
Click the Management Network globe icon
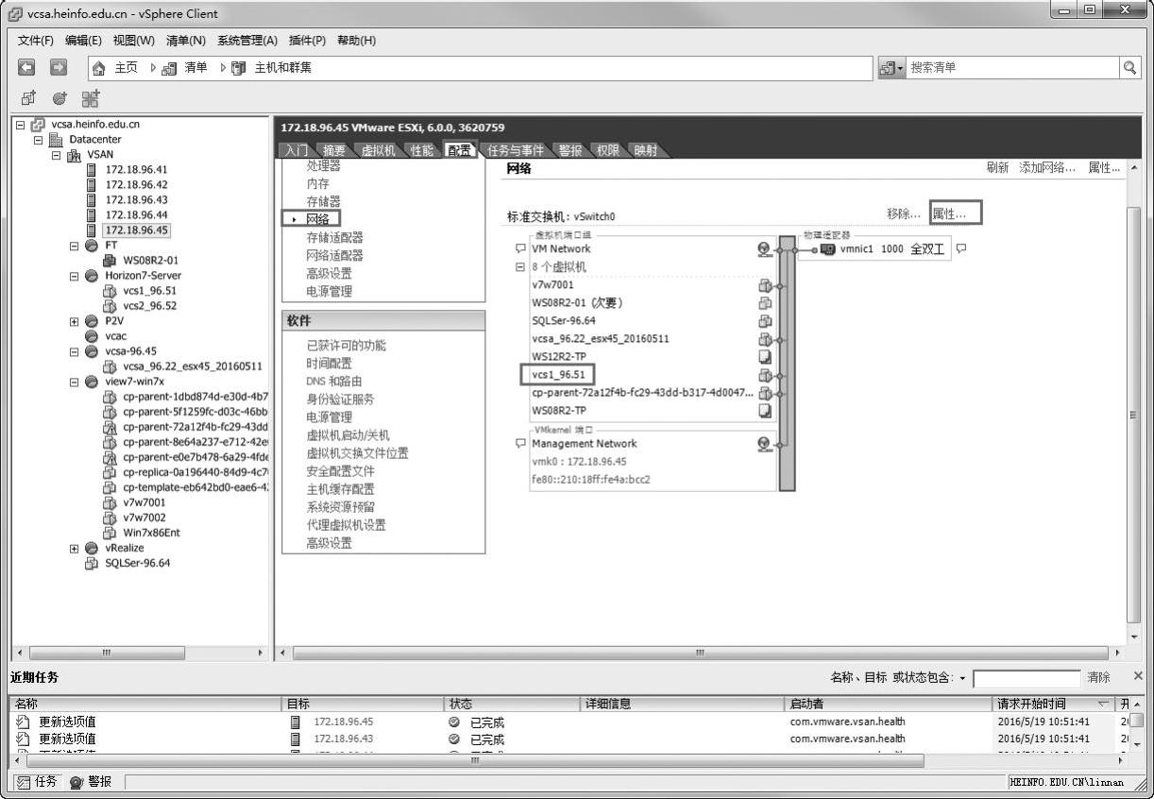[764, 444]
